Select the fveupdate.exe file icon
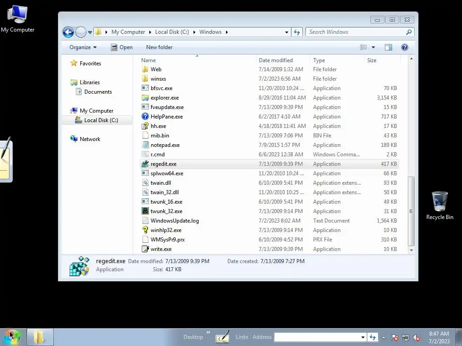 click(145, 107)
